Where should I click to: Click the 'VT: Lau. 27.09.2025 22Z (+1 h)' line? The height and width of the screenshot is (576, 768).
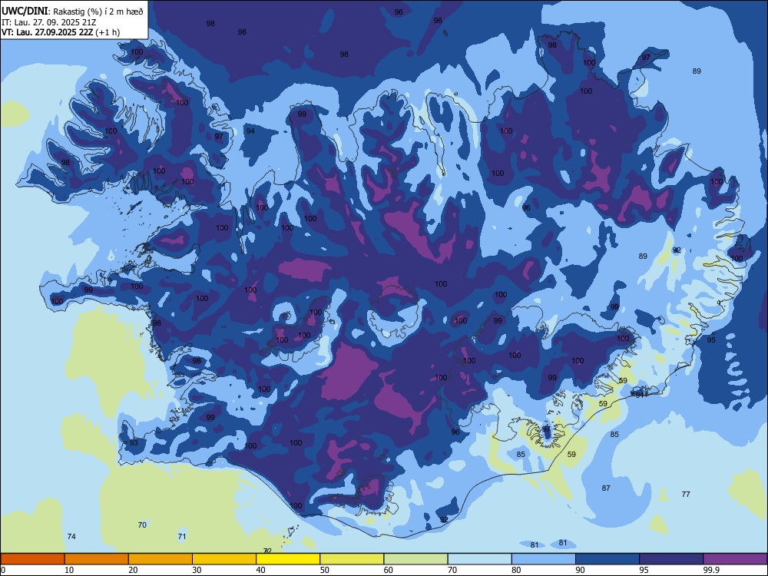point(60,32)
